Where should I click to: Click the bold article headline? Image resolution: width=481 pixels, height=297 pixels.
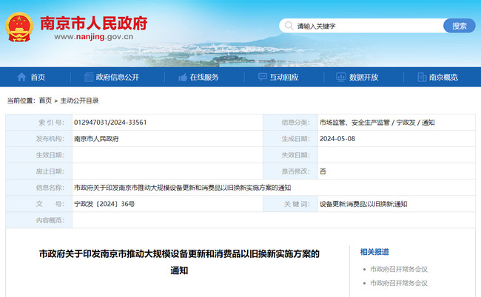click(x=179, y=262)
